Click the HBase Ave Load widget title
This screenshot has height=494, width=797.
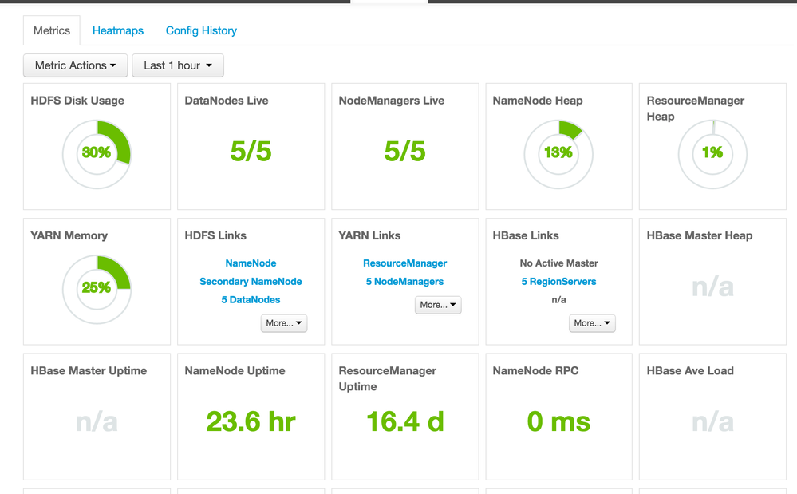click(x=690, y=371)
